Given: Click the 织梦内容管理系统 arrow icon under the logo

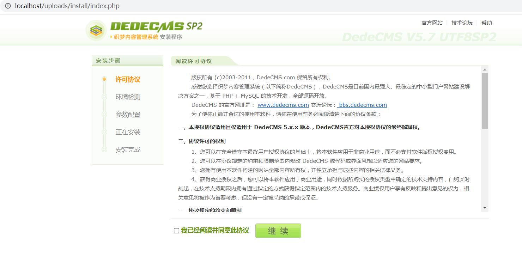Looking at the screenshot, I should point(111,37).
